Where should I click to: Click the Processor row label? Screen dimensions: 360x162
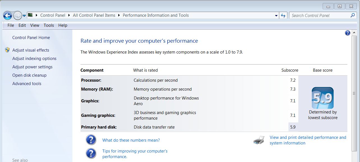[x=91, y=80]
